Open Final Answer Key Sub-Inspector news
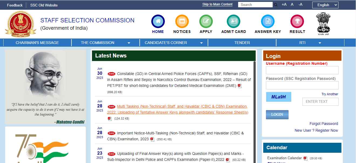Image resolution: width=356 pixels, height=163 pixels. click(x=176, y=157)
